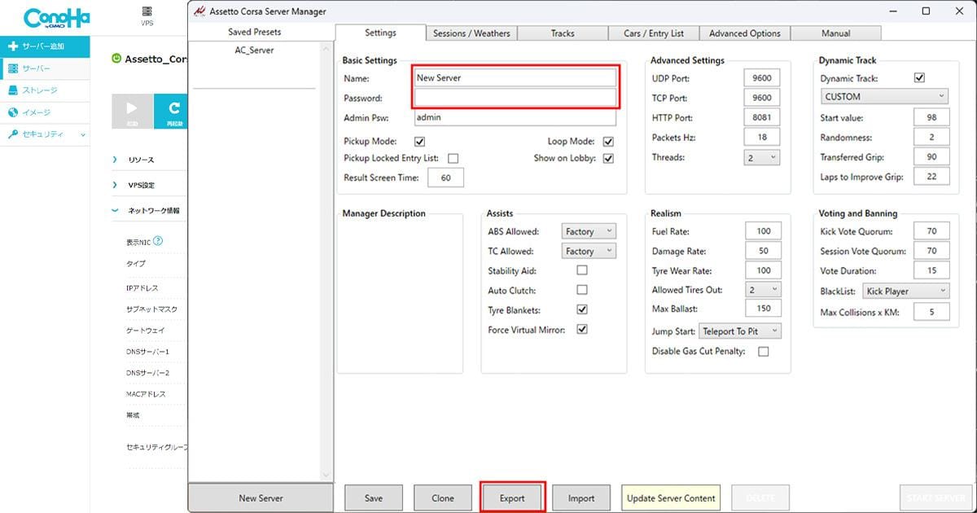Open the Jump Start dropdown

pyautogui.click(x=740, y=331)
